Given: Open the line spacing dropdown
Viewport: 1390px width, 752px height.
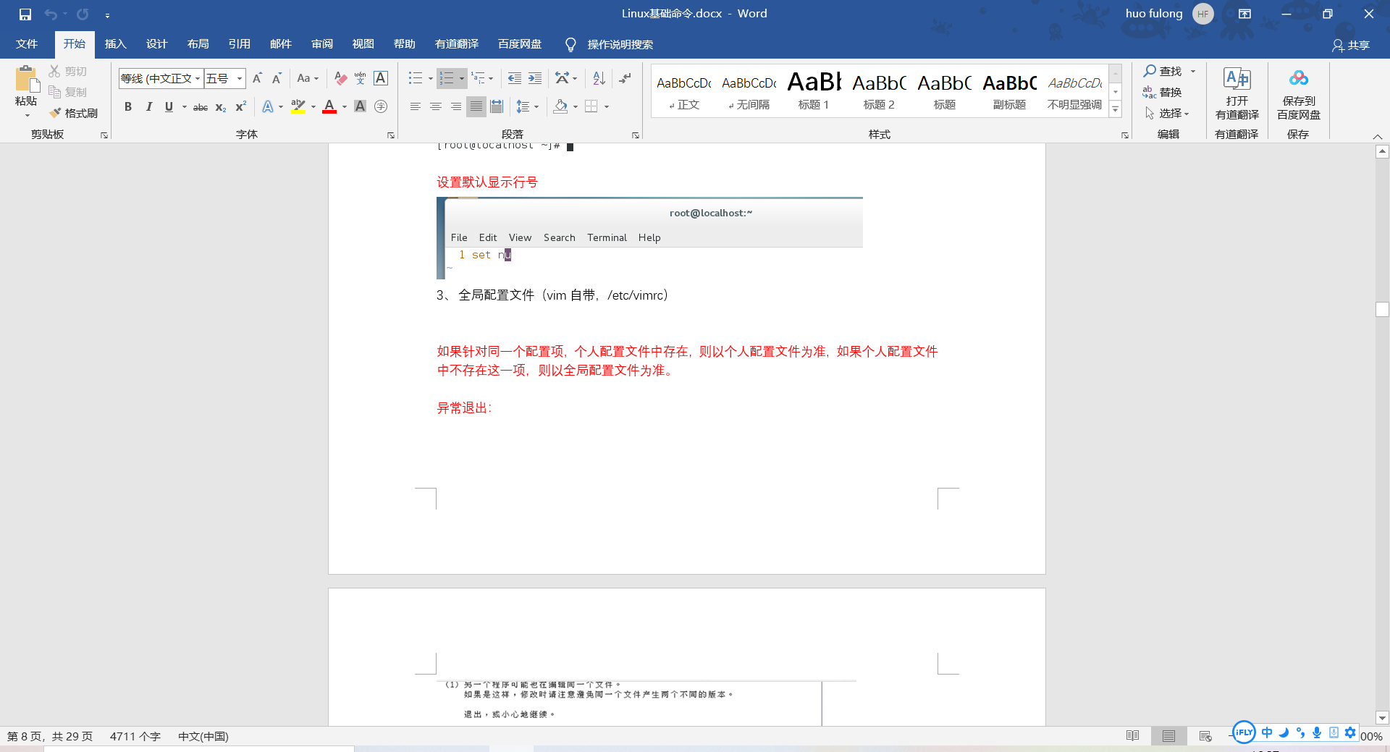Looking at the screenshot, I should tap(536, 106).
